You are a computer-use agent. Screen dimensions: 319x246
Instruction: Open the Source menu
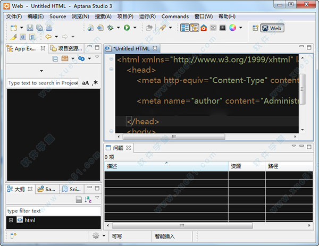point(57,16)
